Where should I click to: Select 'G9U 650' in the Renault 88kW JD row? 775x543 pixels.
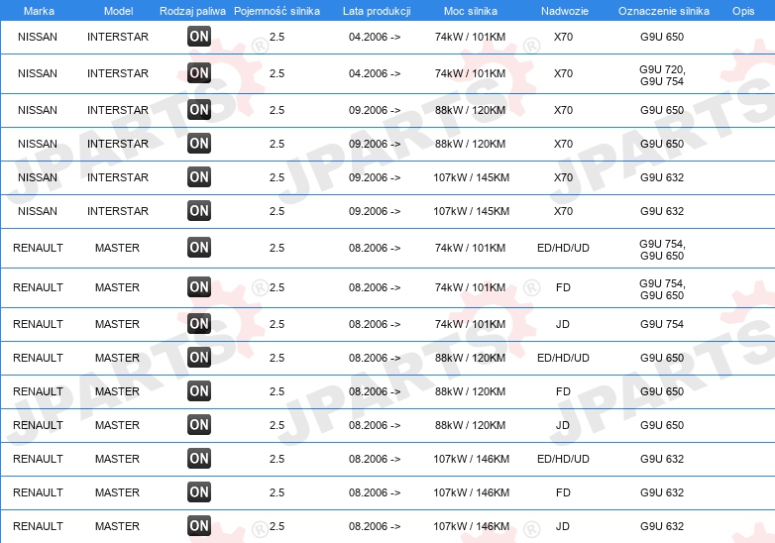coord(662,425)
